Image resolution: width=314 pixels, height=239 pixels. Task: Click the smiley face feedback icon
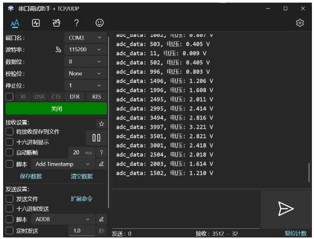tap(99, 23)
